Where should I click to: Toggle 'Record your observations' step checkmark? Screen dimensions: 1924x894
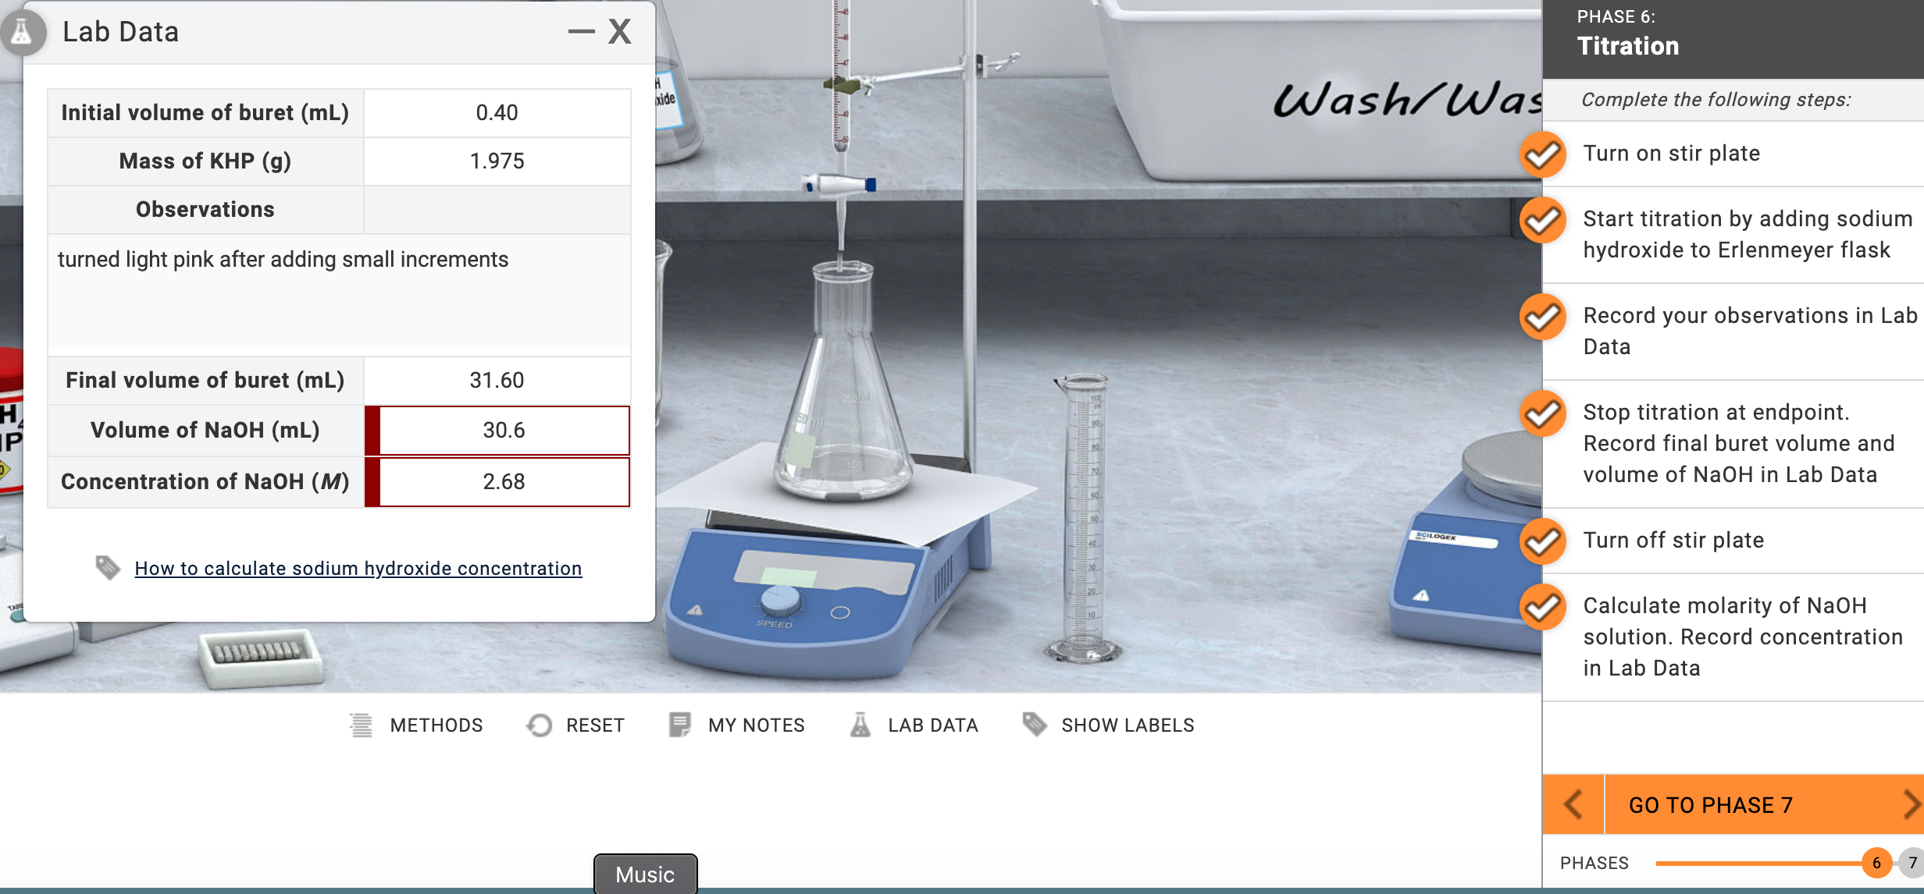(x=1542, y=317)
